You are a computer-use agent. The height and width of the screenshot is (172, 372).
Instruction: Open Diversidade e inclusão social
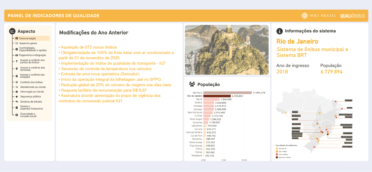point(28,115)
